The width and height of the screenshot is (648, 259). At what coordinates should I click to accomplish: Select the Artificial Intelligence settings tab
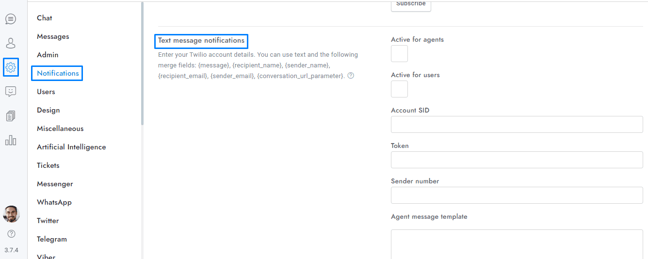(71, 147)
